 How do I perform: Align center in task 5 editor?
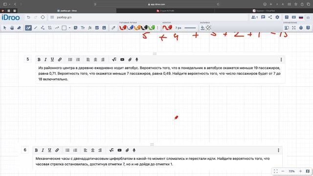95,60
